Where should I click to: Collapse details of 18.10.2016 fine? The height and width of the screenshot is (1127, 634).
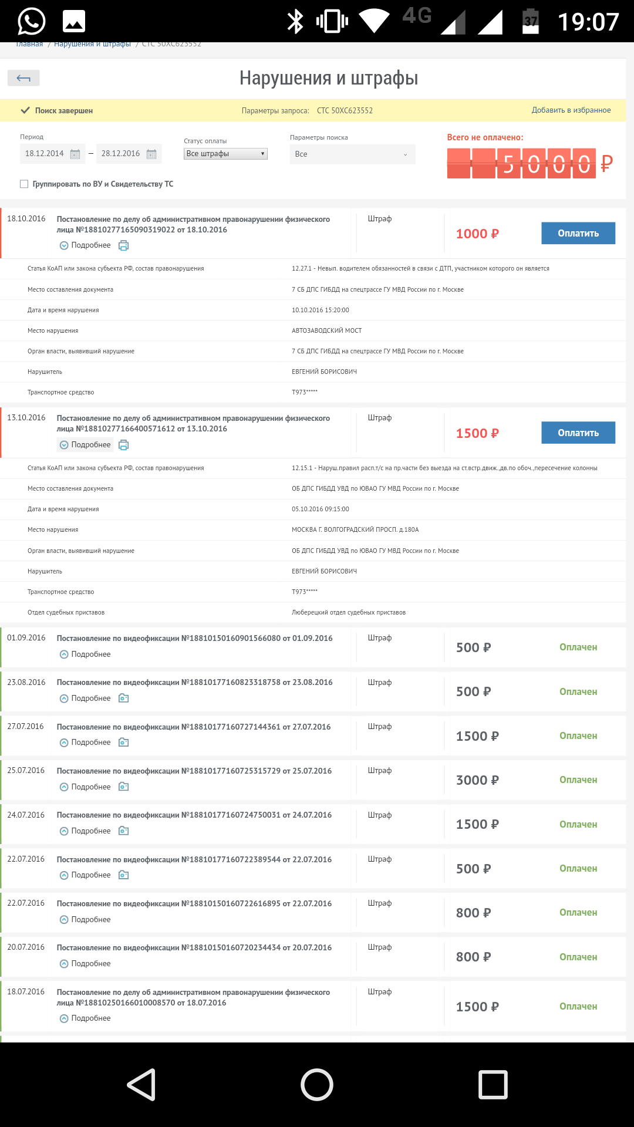85,245
